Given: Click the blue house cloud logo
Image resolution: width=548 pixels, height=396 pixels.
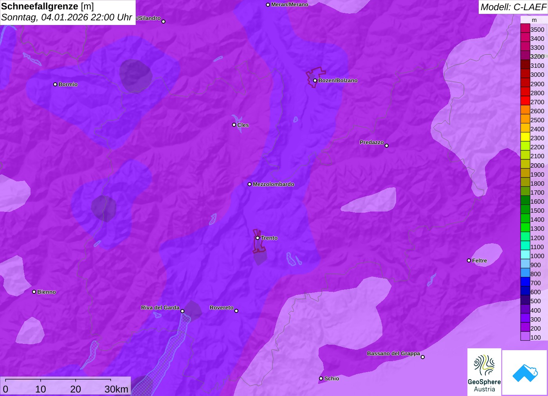Looking at the screenshot, I should pyautogui.click(x=525, y=372).
